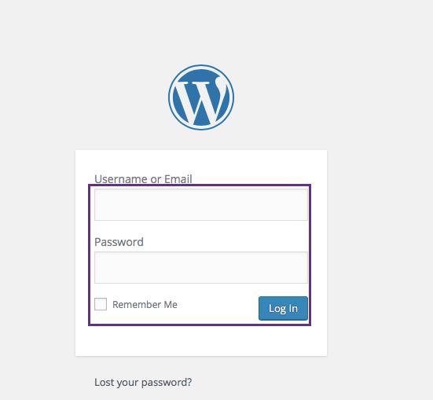Submit the form with the blue Log In button
This screenshot has width=433, height=400.
tap(283, 308)
